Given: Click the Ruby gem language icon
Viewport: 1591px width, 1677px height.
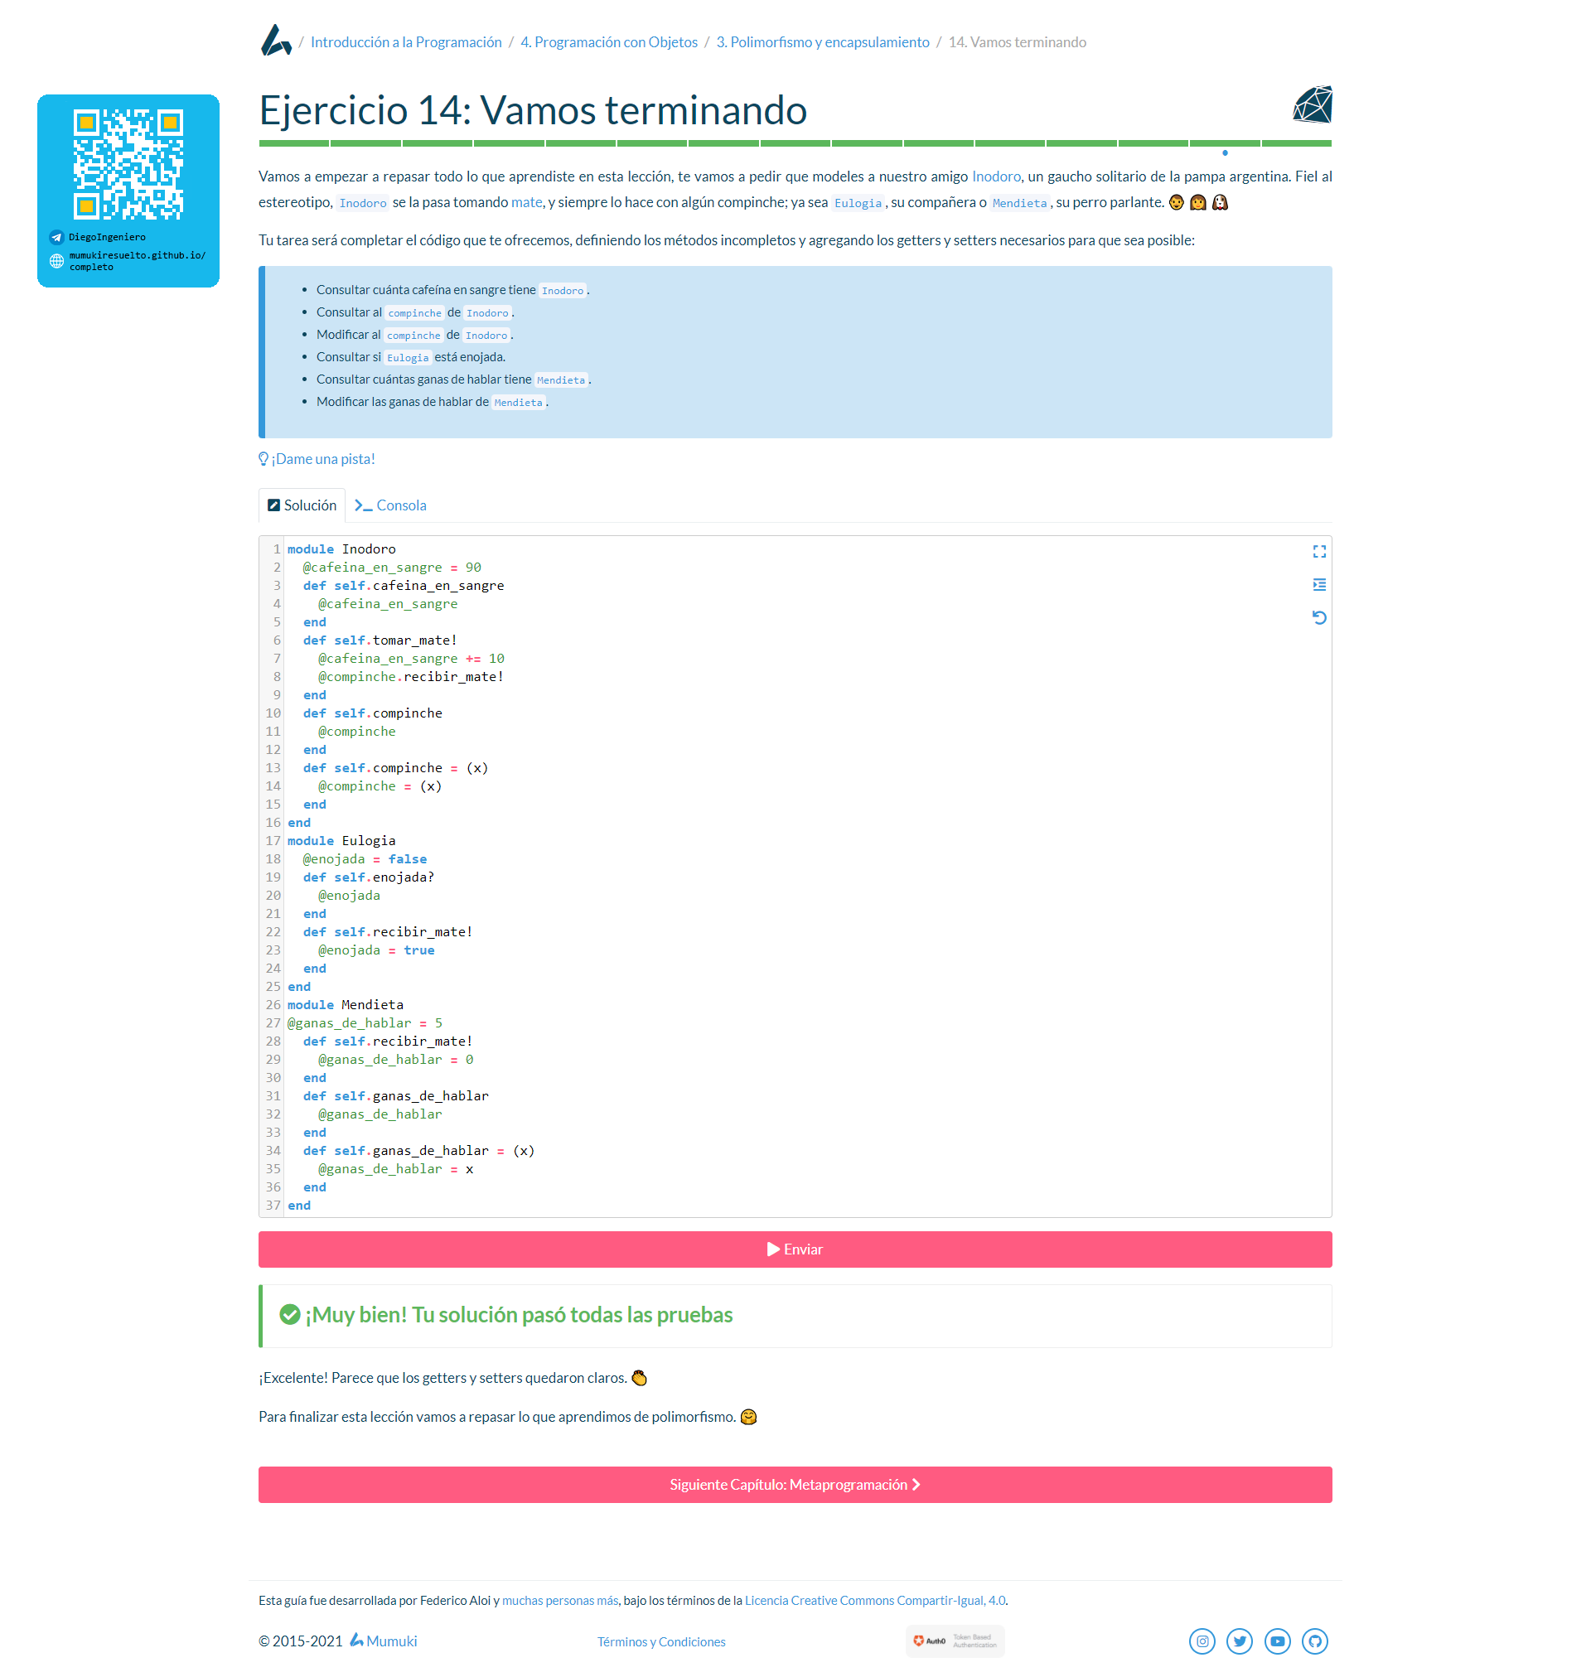Looking at the screenshot, I should [x=1311, y=105].
